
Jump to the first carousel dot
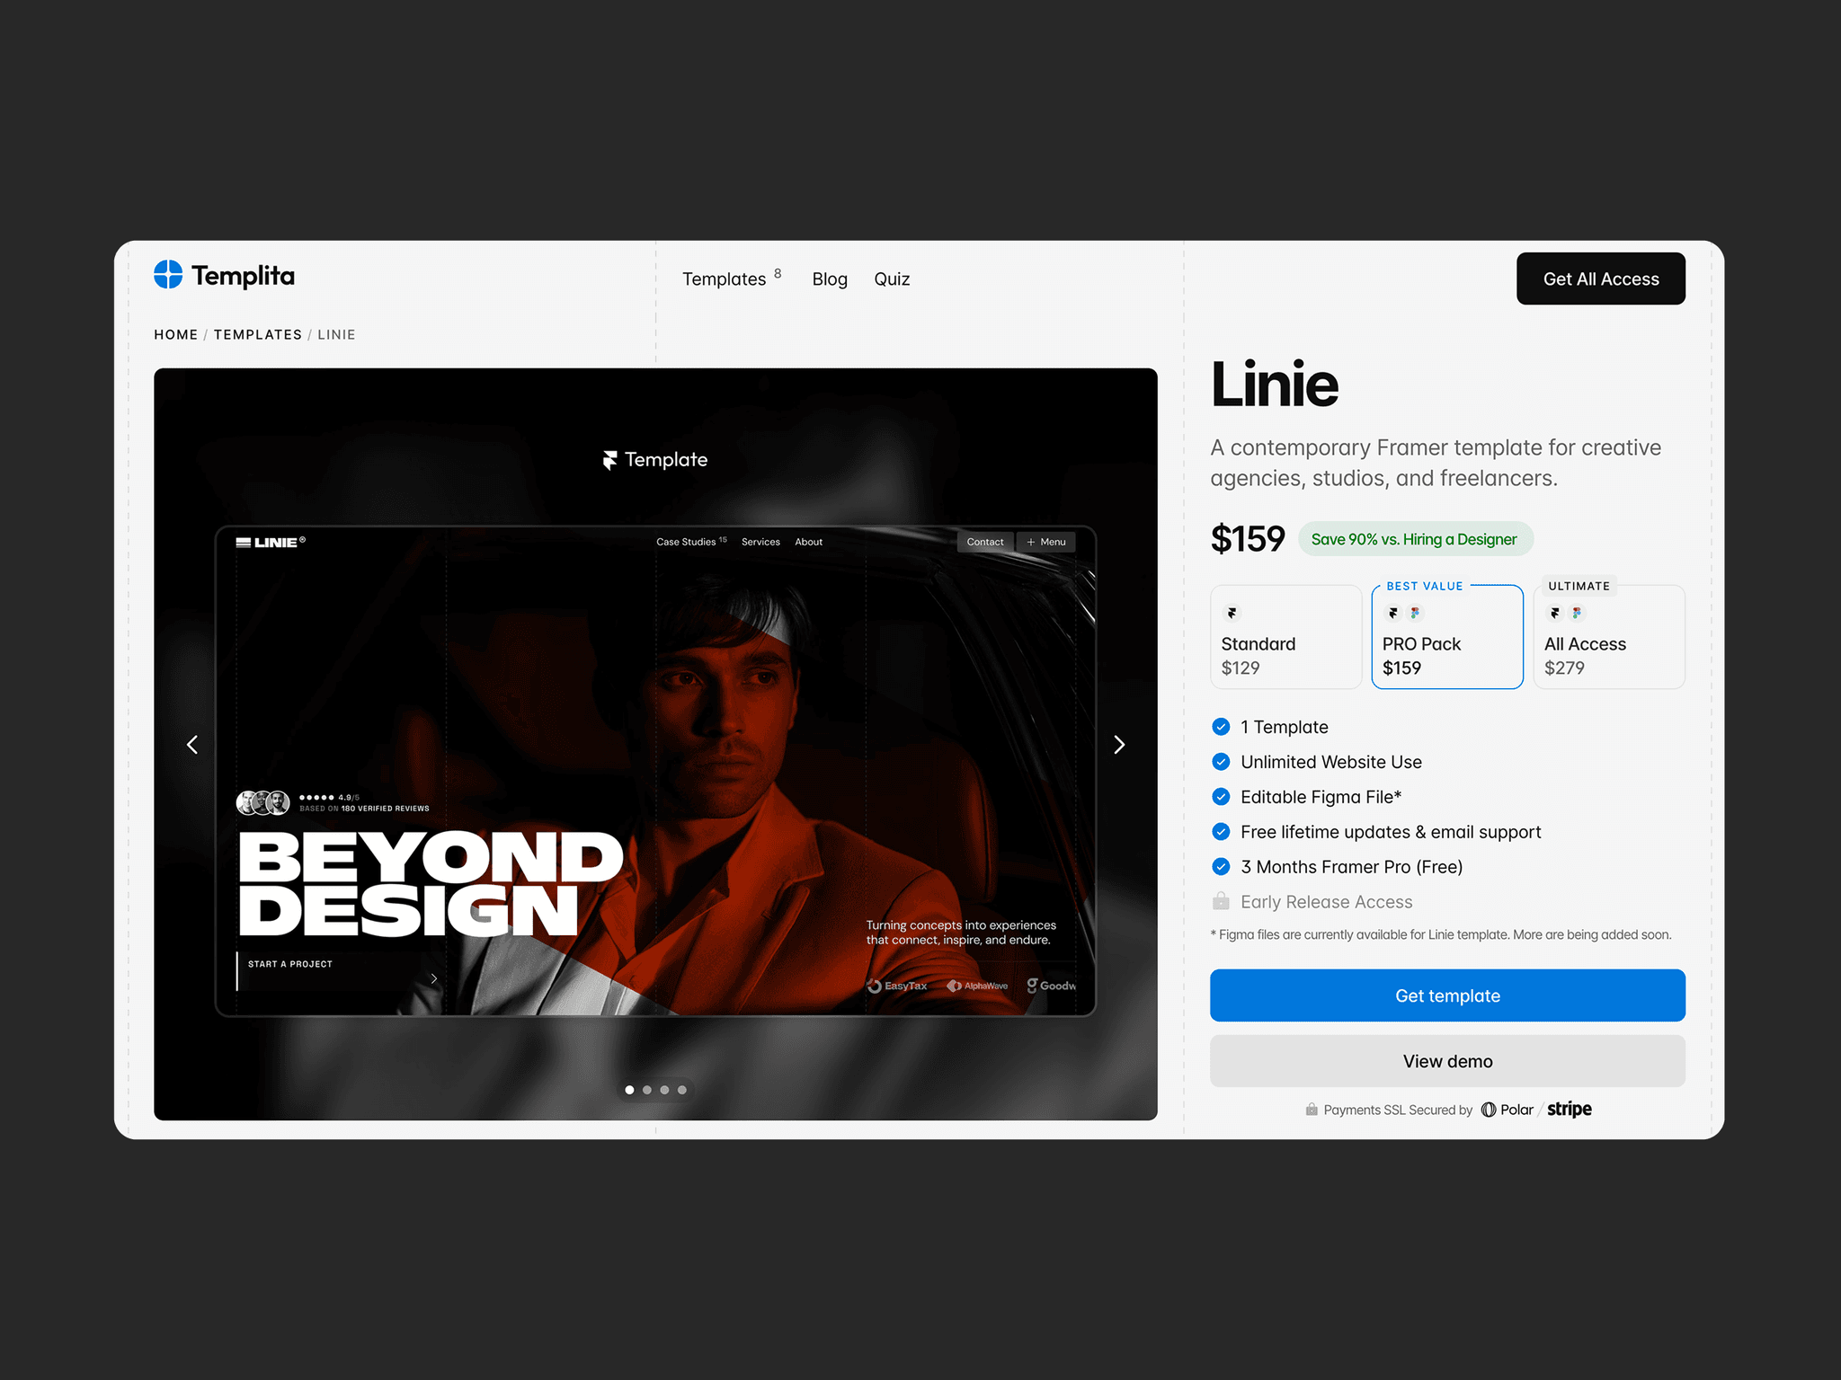click(629, 1090)
